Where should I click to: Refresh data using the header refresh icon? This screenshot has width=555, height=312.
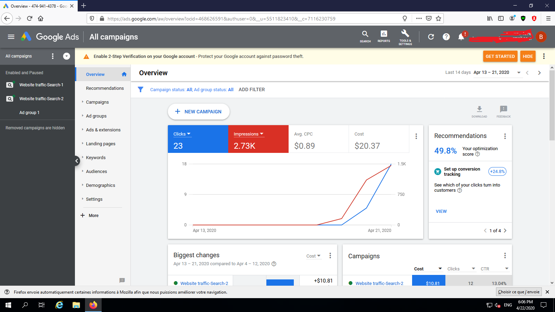(x=431, y=37)
